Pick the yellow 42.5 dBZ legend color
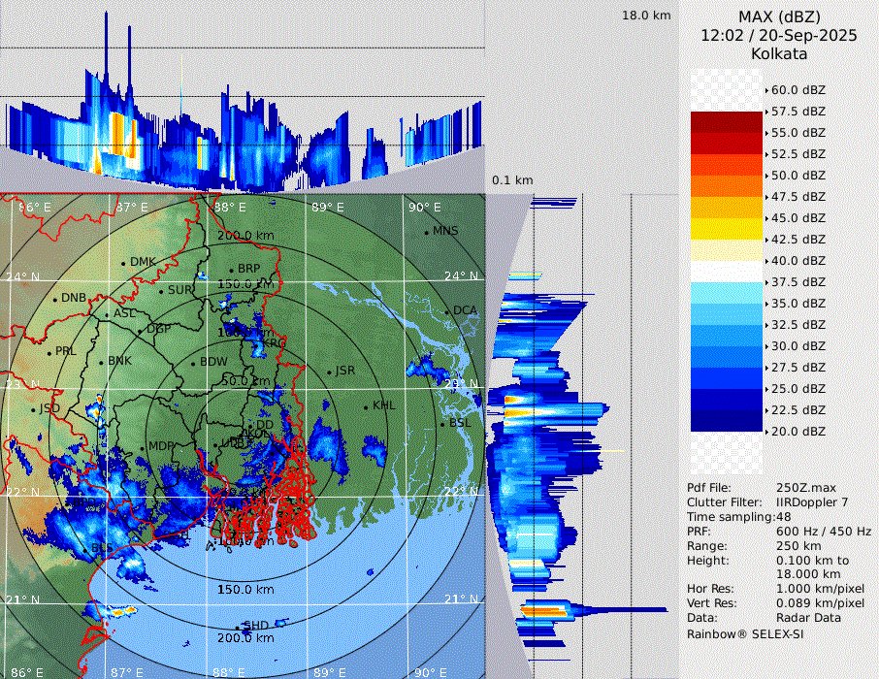 pos(727,229)
